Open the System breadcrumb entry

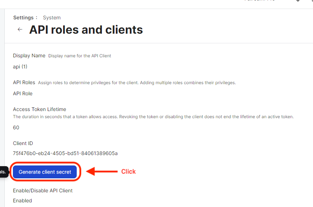click(51, 17)
